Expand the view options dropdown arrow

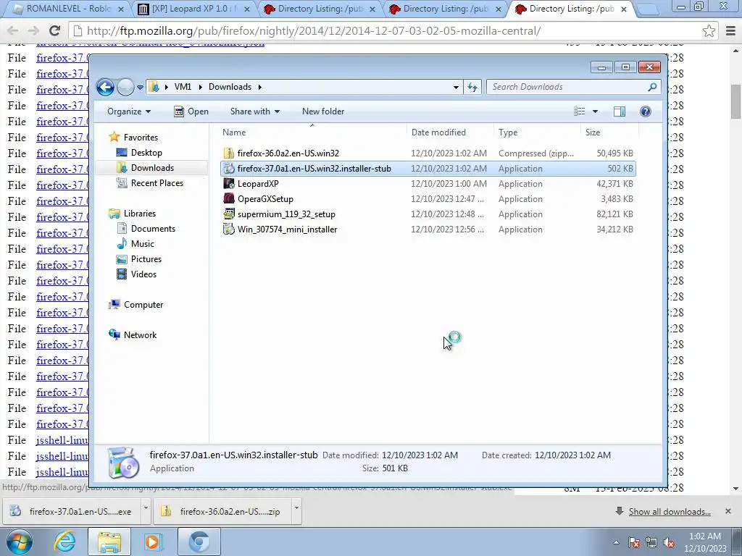[596, 111]
